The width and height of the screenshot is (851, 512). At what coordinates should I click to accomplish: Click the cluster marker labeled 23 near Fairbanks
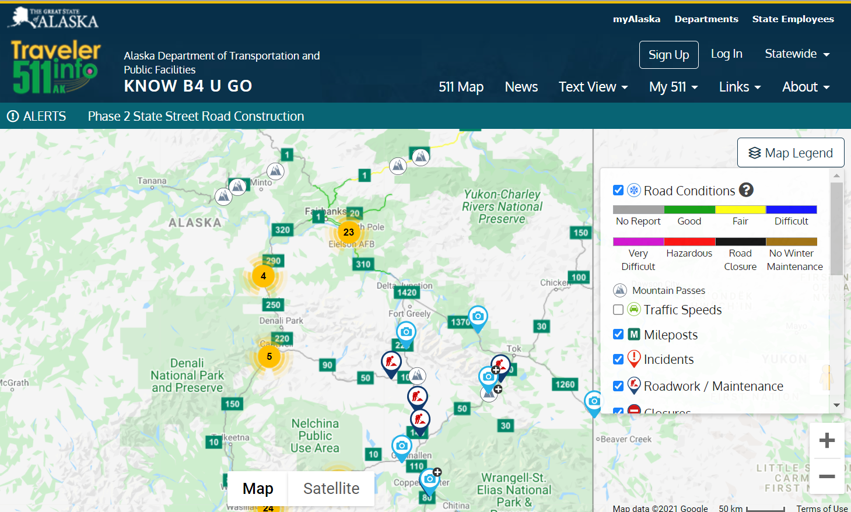[348, 232]
